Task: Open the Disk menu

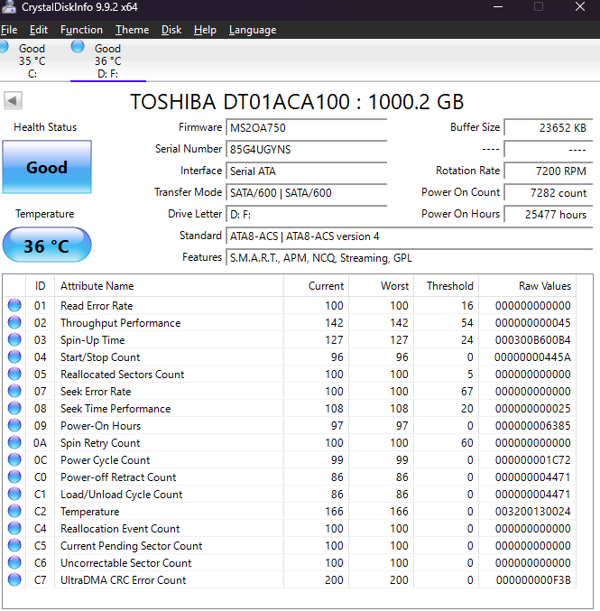Action: 171,30
